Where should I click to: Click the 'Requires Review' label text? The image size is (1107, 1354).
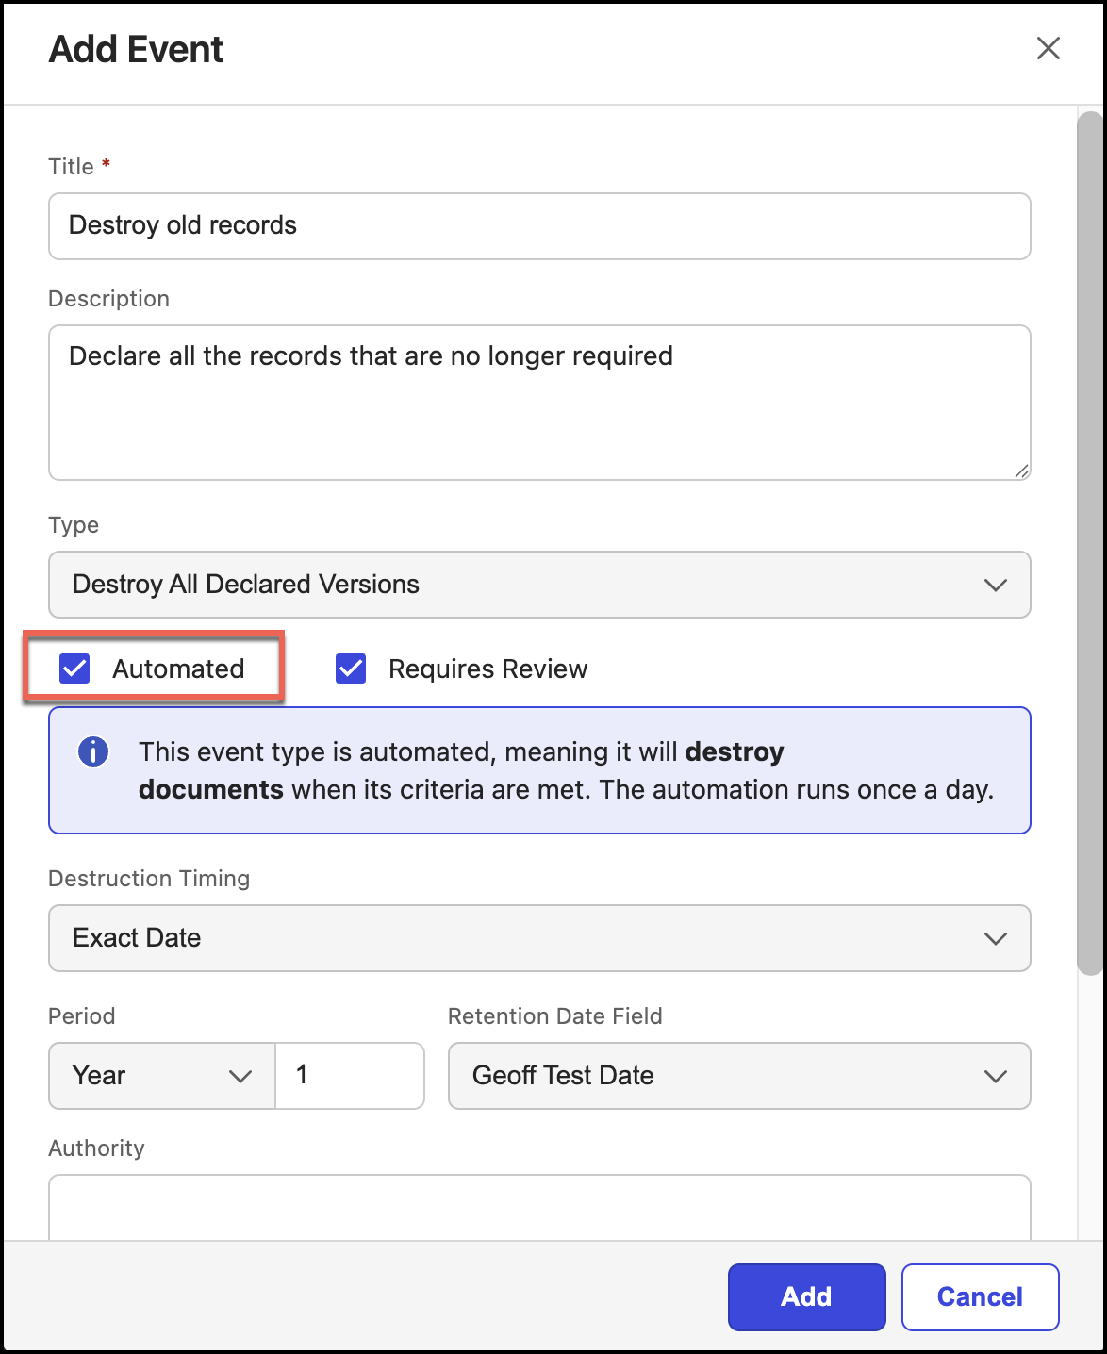(x=487, y=669)
